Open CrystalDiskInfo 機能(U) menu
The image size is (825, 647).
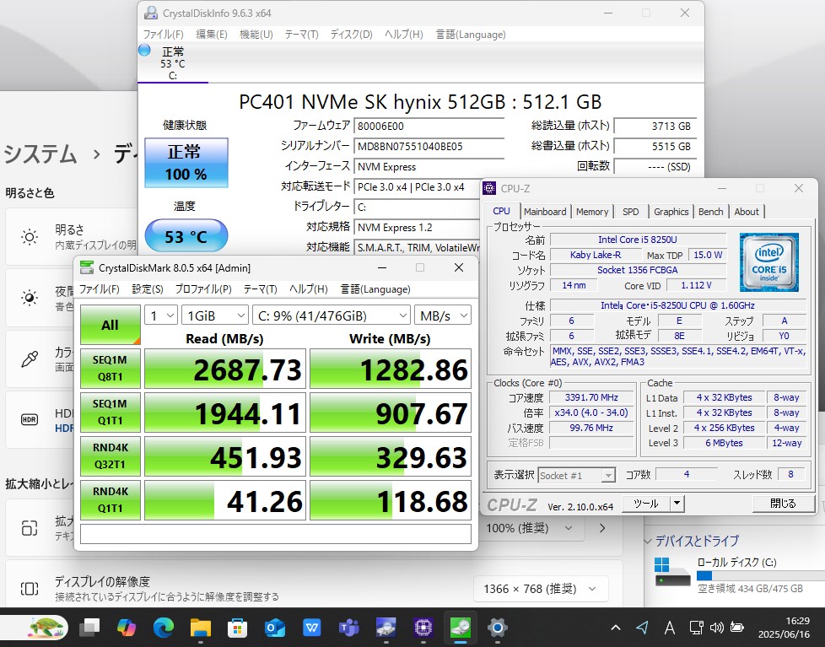[256, 35]
